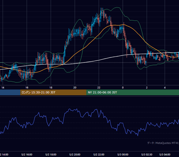Click the 5/2 22:00 date label
179x157 pixels.
pos(99,155)
